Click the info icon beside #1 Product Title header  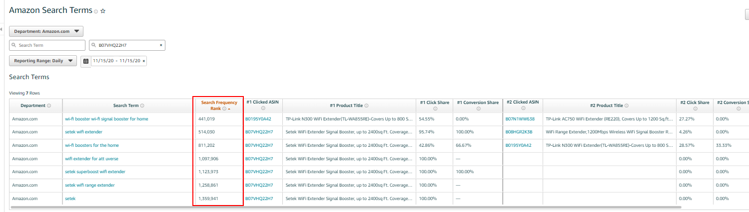tap(366, 106)
